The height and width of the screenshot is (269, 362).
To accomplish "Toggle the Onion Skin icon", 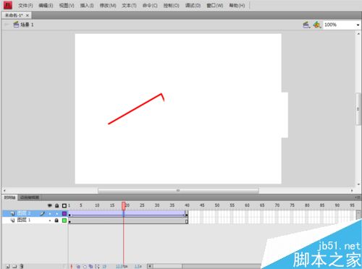I will pyautogui.click(x=78, y=266).
